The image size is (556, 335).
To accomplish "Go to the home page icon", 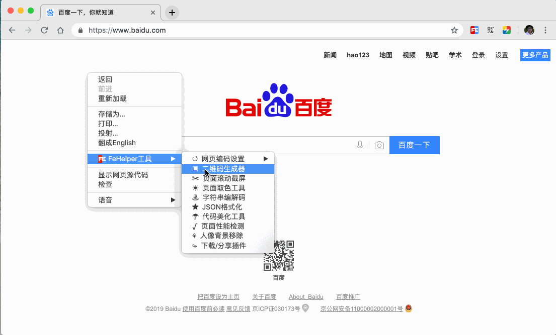I will coord(60,30).
